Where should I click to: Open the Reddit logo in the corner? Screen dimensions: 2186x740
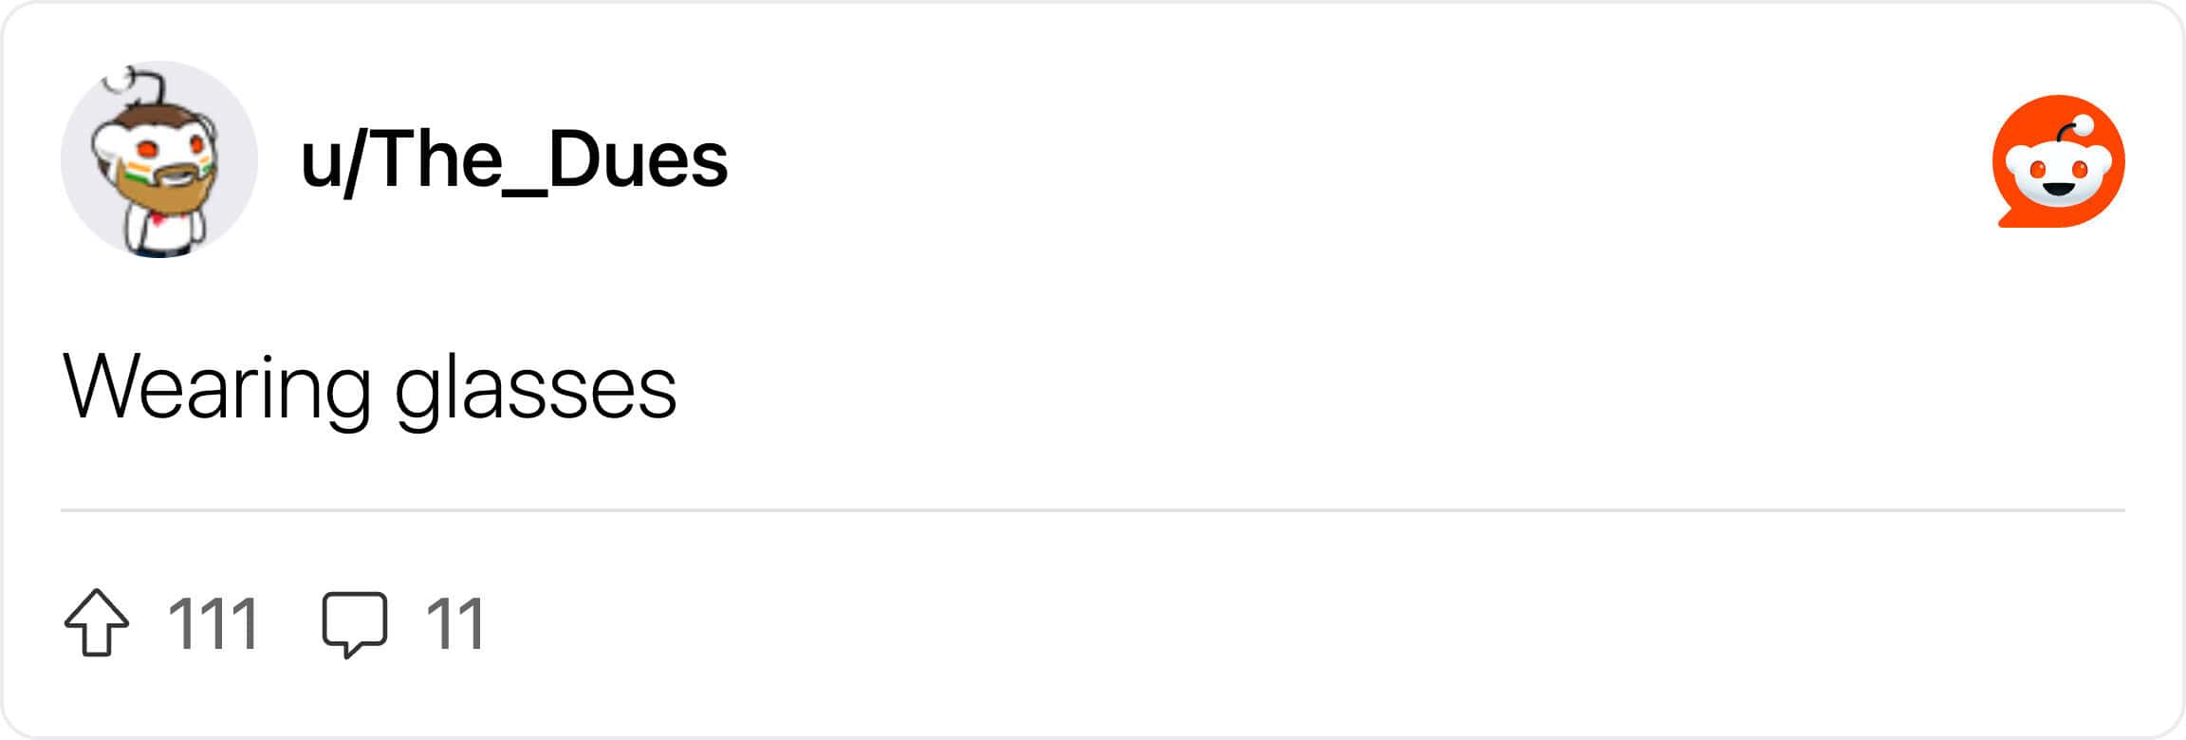[2058, 161]
